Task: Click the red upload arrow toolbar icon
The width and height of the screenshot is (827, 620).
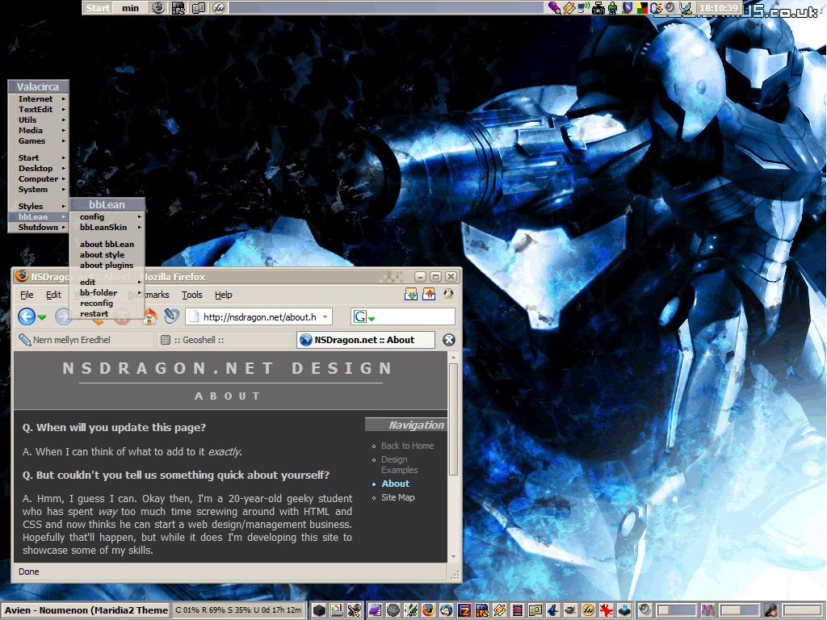Action: coord(429,294)
